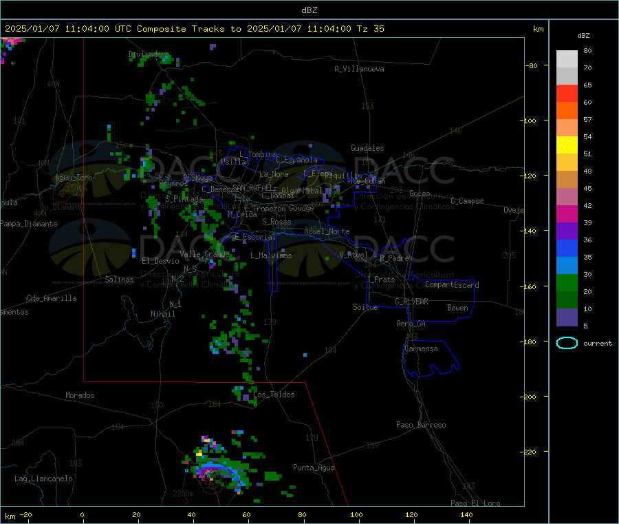Screen dimensions: 619x524
Task: Click the 'Cda_Amarilla' map label
Action: click(x=52, y=298)
